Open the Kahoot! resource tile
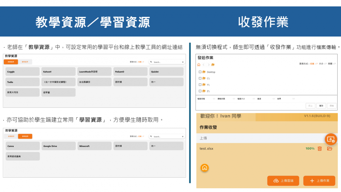341x192 pixels. click(x=58, y=72)
